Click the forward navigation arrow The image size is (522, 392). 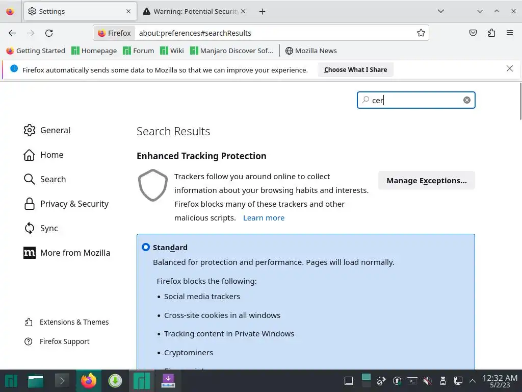[x=31, y=33]
